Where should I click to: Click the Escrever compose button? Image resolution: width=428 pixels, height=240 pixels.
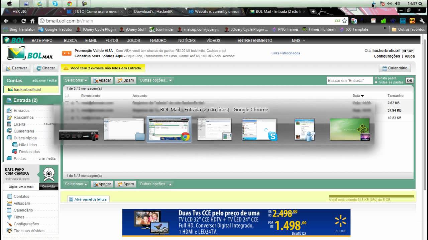coord(16,68)
